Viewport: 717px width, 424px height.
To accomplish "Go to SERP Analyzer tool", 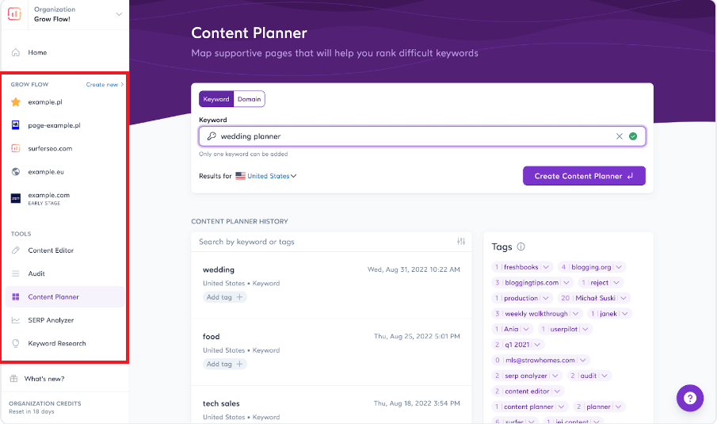I will click(51, 320).
